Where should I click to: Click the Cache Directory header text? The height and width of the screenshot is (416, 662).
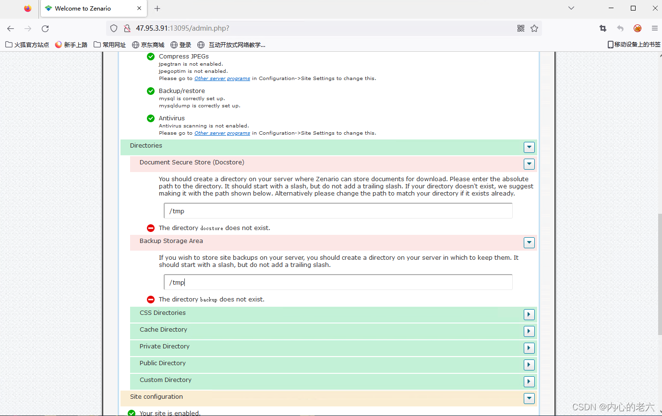pos(163,330)
